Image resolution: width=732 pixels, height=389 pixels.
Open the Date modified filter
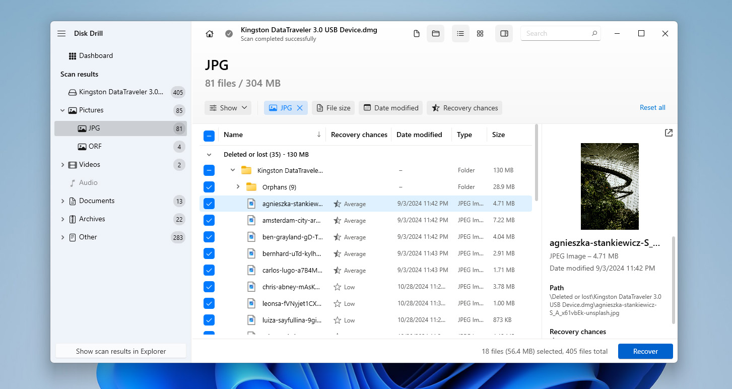point(390,107)
